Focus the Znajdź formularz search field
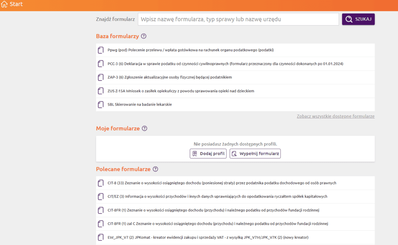The height and width of the screenshot is (245, 398). coord(238,19)
